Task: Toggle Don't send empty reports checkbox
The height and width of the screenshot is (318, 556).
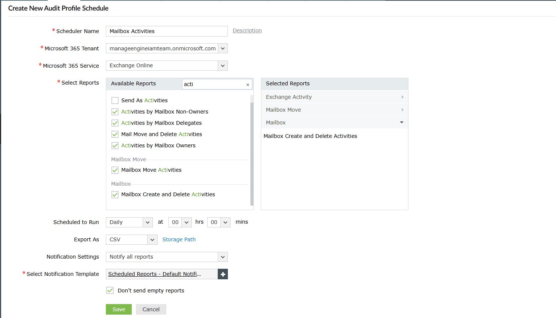Action: click(x=110, y=291)
